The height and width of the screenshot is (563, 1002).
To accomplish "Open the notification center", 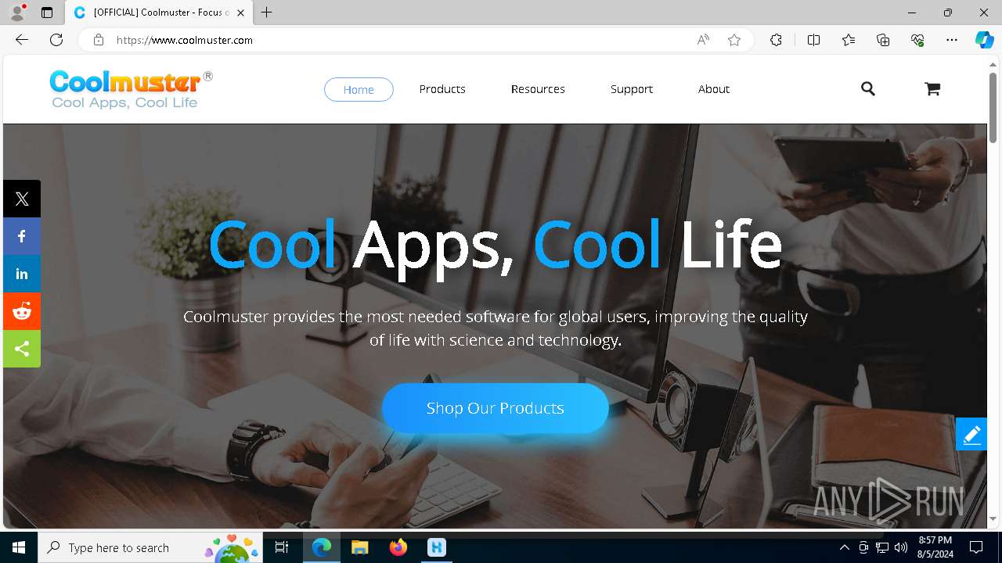I will [976, 547].
